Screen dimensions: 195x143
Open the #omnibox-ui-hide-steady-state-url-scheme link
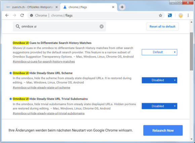[41, 88]
